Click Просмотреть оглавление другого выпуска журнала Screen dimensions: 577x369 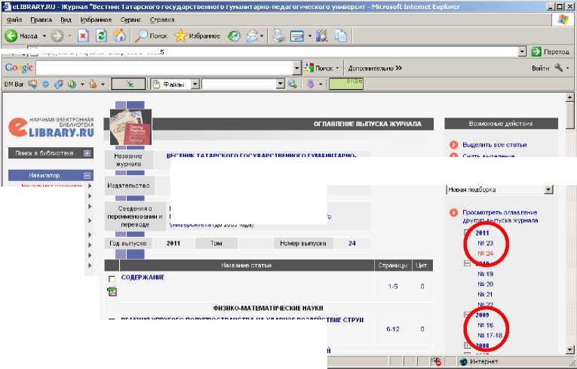click(x=500, y=217)
